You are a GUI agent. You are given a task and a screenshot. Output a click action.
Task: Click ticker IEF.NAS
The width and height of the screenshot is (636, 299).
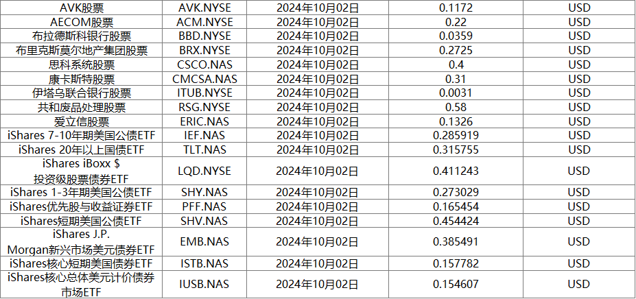click(204, 136)
